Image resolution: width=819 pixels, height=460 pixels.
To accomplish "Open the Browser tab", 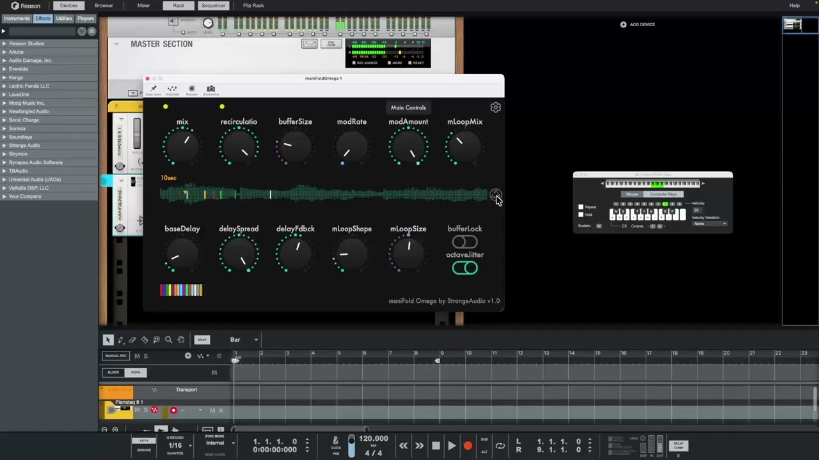I will tap(104, 6).
